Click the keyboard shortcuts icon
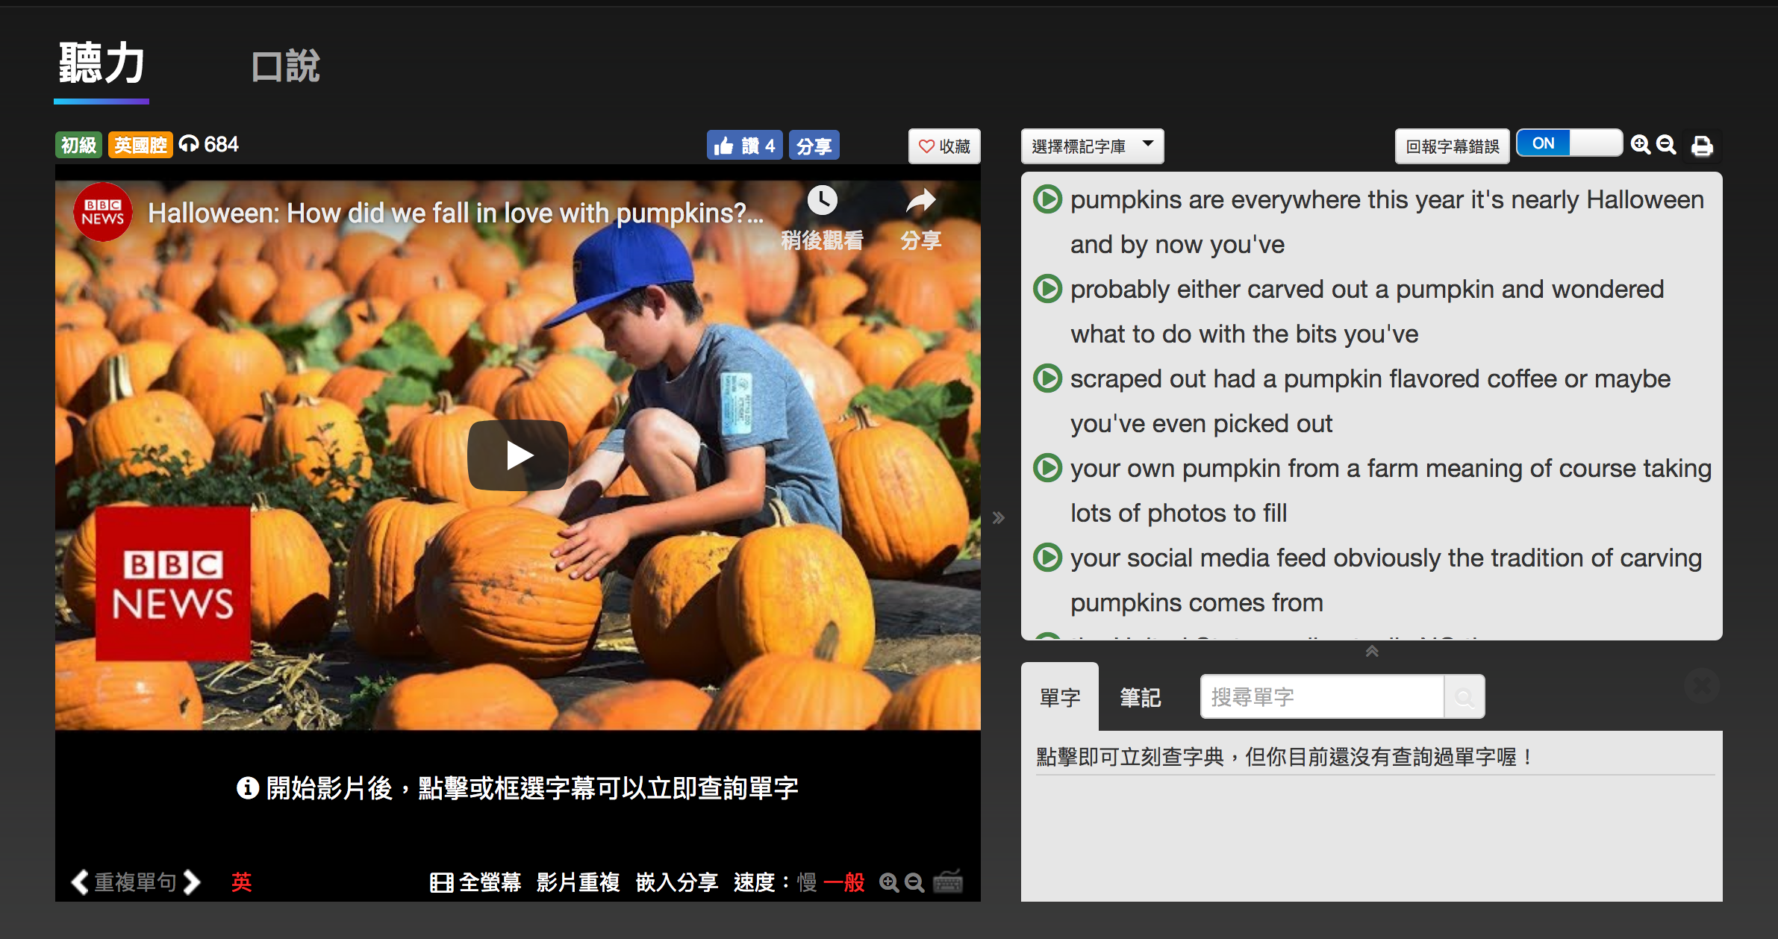The height and width of the screenshot is (939, 1778). (948, 882)
